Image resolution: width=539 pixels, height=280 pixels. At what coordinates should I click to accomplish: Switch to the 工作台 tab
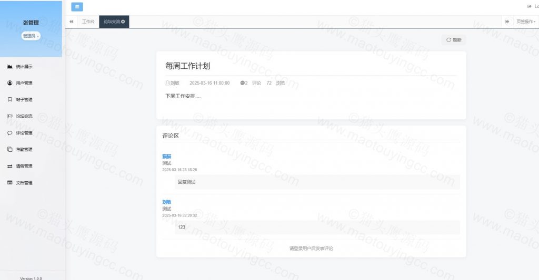coord(88,22)
